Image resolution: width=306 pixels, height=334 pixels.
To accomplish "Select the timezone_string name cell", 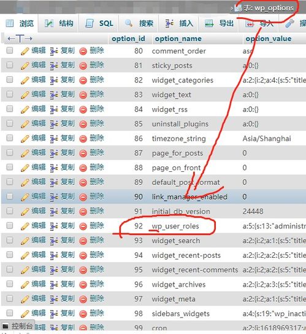I will click(x=178, y=139).
